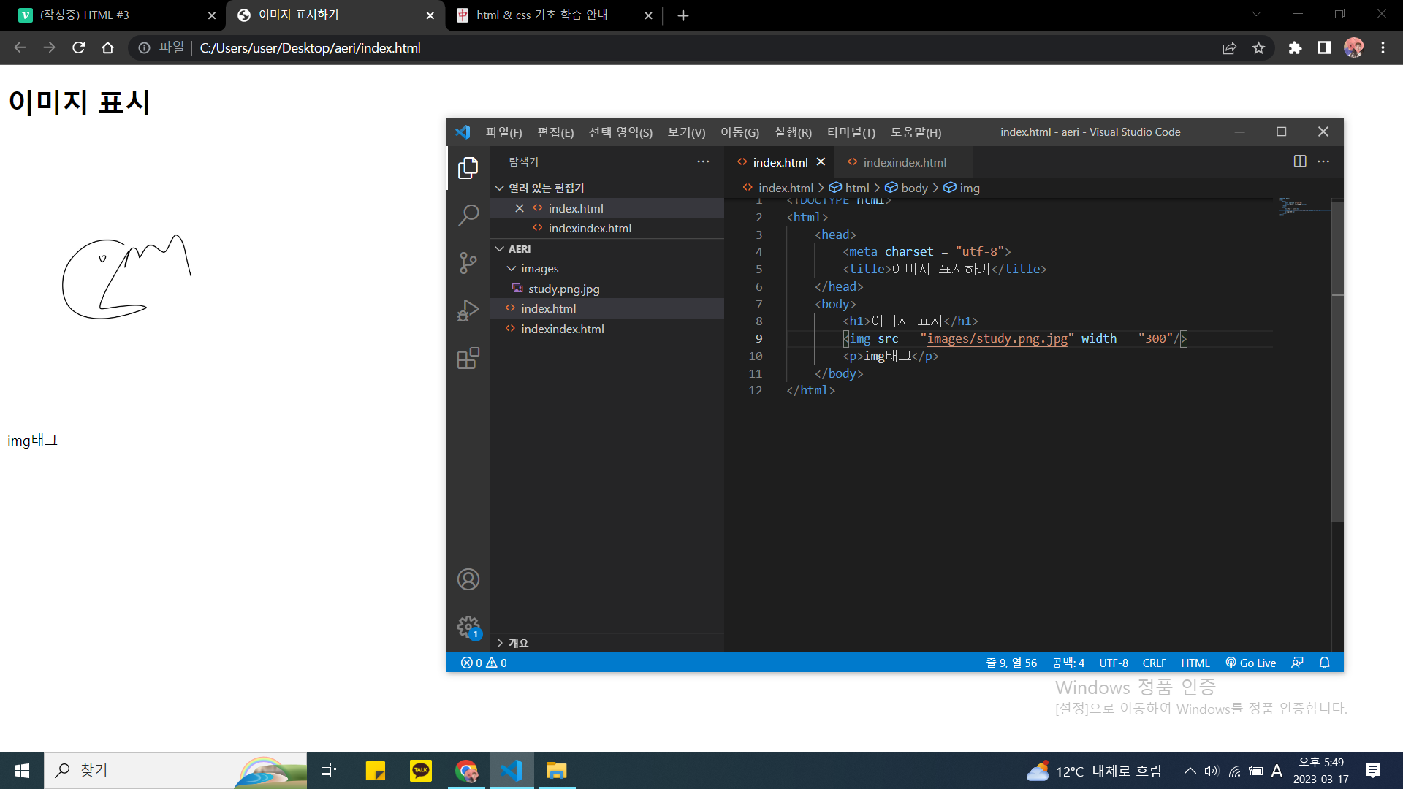Open the Extensions view
Viewport: 1403px width, 789px height.
click(468, 359)
